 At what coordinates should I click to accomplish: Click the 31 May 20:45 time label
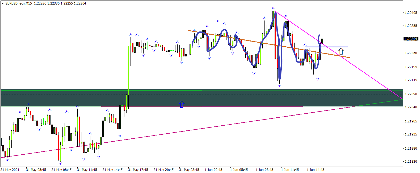pos(163,170)
